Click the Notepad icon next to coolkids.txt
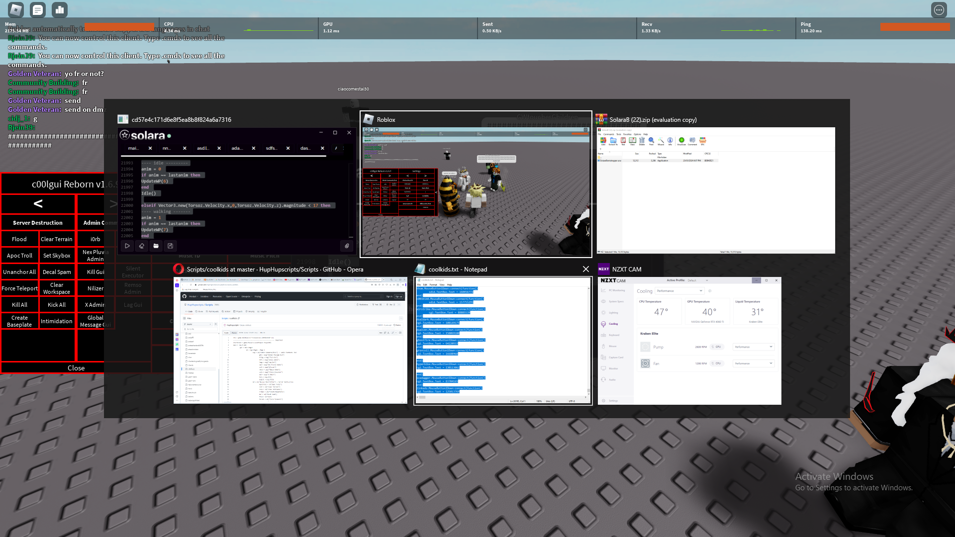955x537 pixels. (420, 269)
